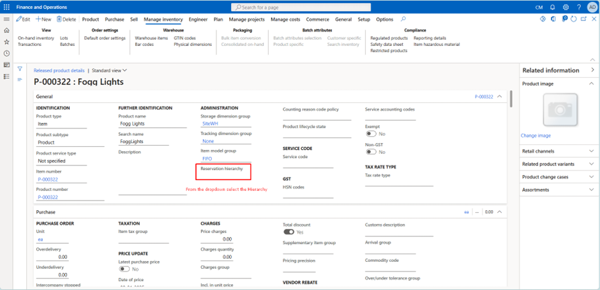Open in Microsoft Office icon
The image size is (600, 290).
pos(553,19)
